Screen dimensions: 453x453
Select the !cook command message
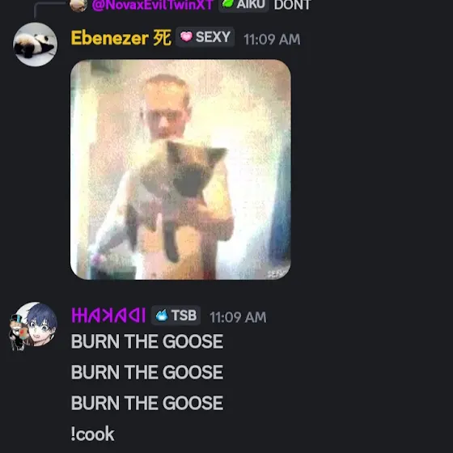click(x=93, y=434)
